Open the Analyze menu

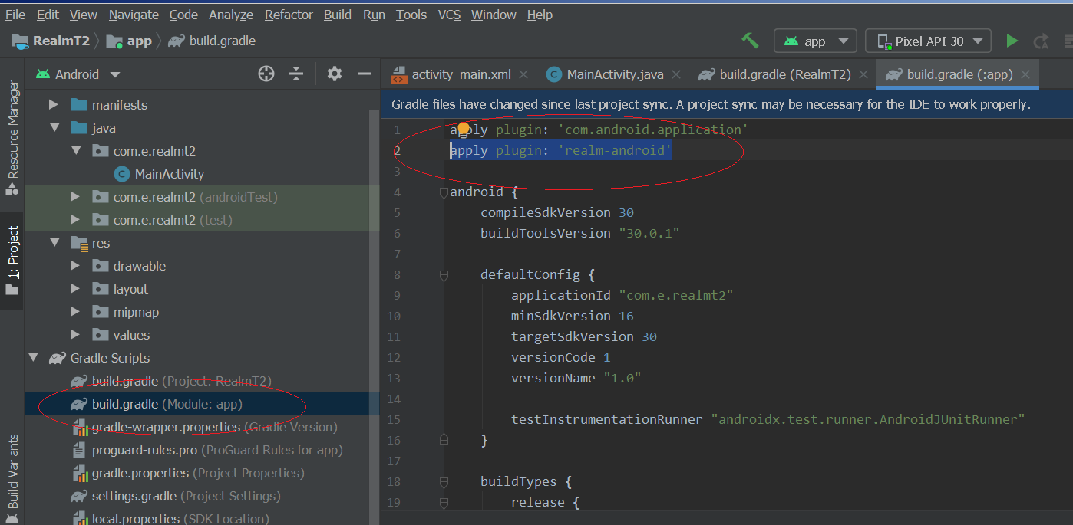point(231,15)
